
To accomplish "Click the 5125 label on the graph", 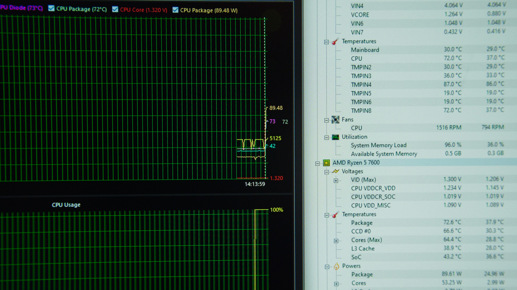I will (275, 139).
